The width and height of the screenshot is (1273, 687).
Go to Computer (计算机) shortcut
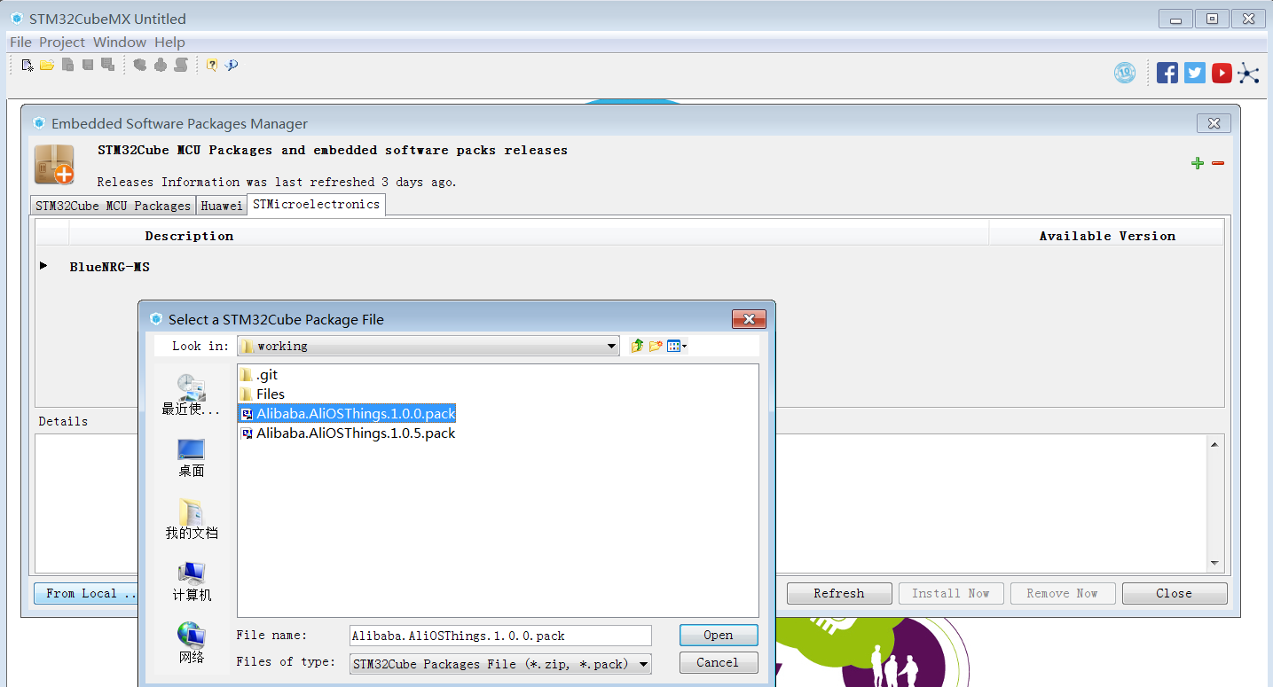tap(191, 582)
